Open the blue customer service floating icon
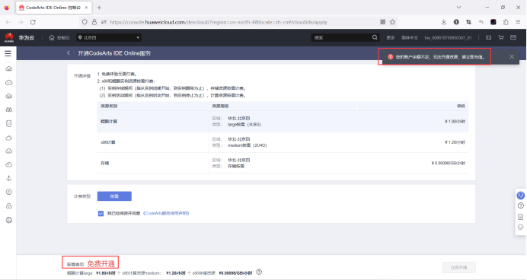Viewport: 527px width, 280px height. tap(521, 195)
